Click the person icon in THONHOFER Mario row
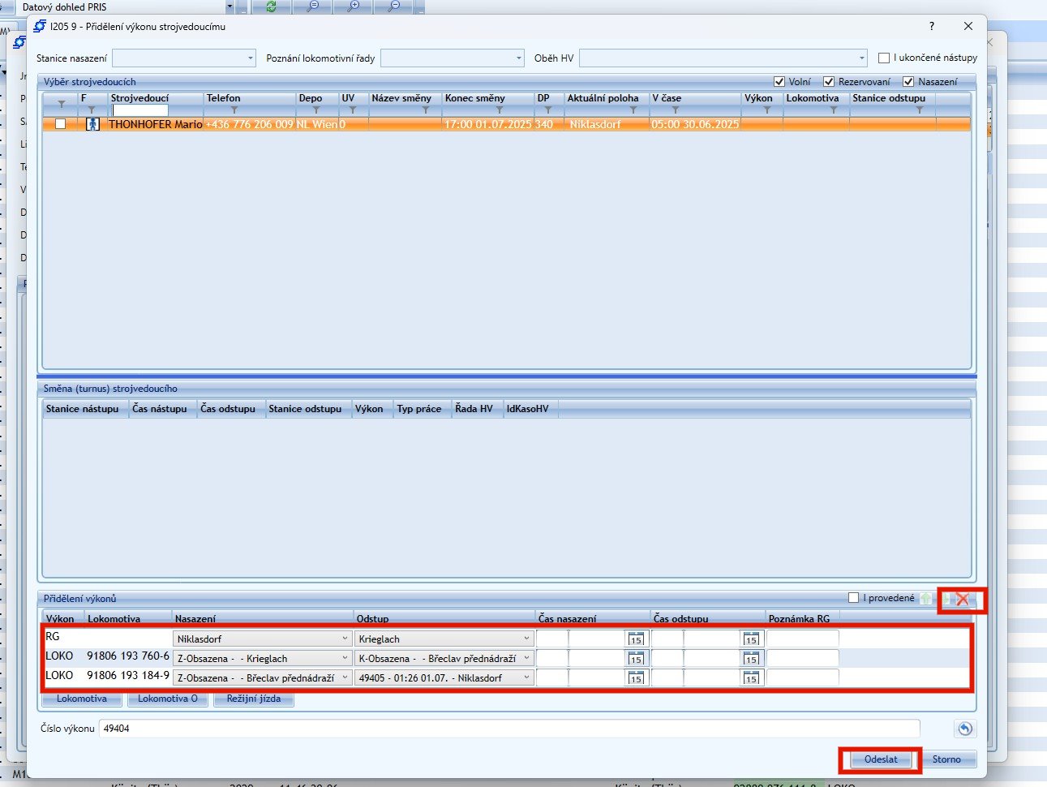The height and width of the screenshot is (787, 1047). 92,124
